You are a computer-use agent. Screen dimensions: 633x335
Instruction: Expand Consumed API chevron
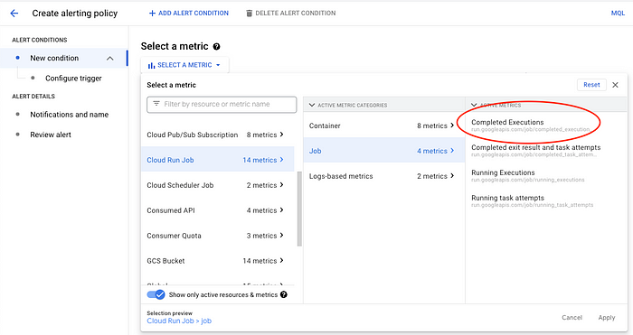[x=281, y=210]
